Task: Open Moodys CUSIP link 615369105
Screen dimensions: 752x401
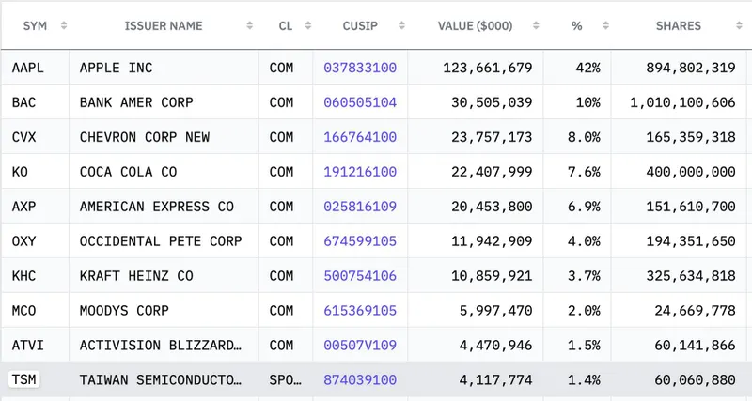Action: click(360, 311)
